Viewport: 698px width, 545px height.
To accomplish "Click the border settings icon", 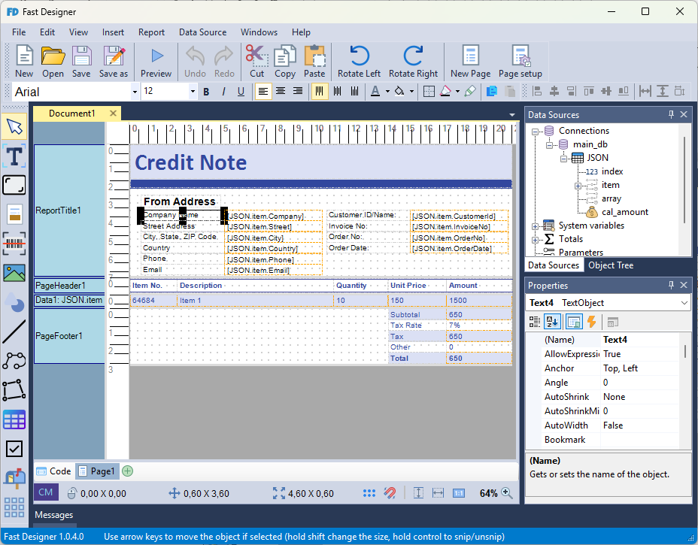I will [x=429, y=92].
